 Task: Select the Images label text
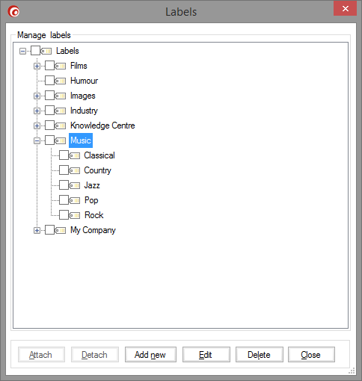point(83,96)
